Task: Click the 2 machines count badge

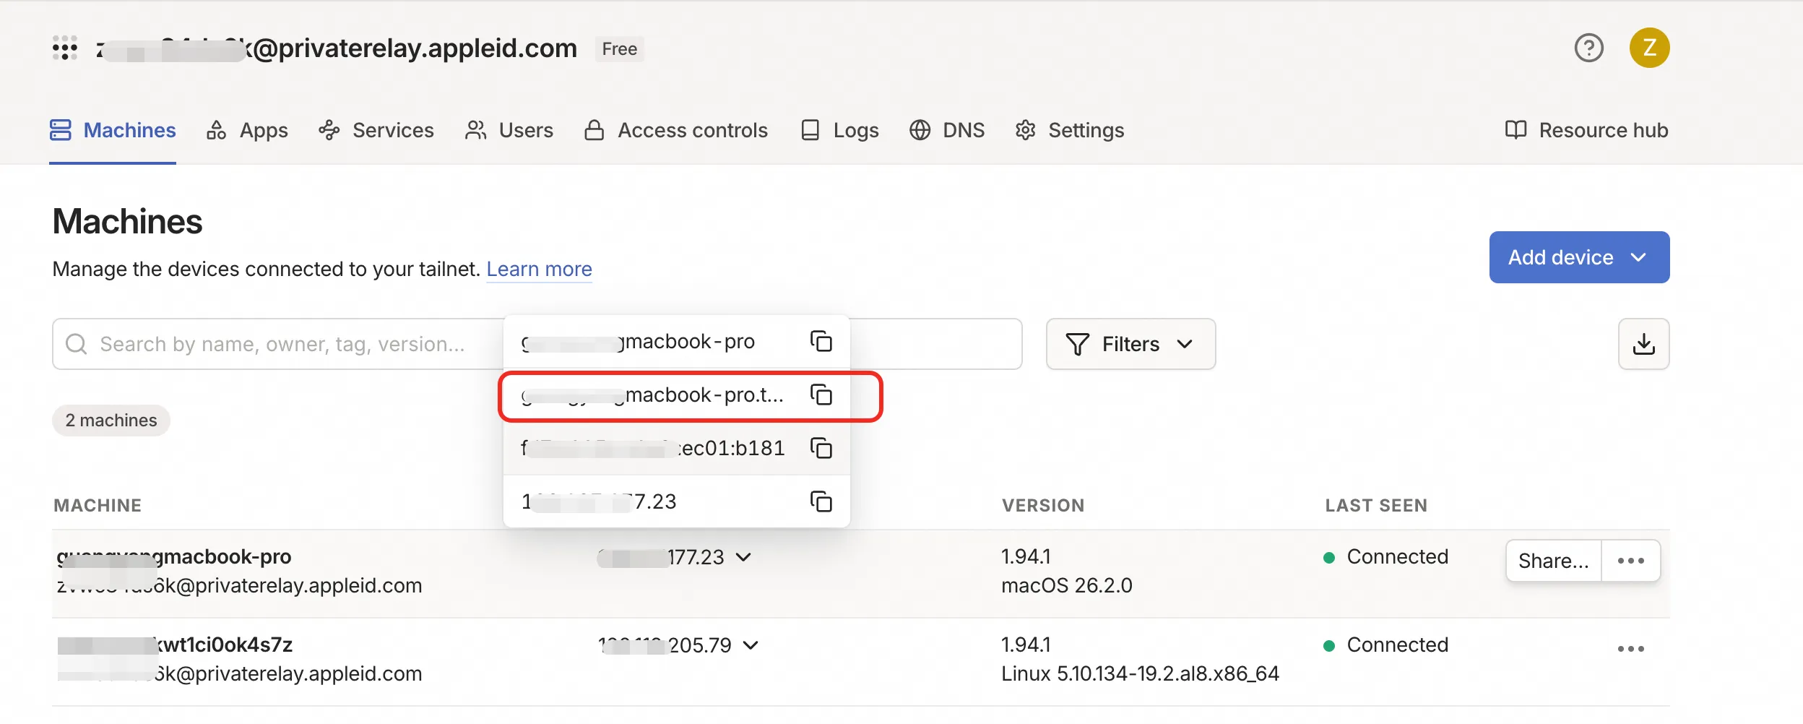Action: tap(111, 421)
